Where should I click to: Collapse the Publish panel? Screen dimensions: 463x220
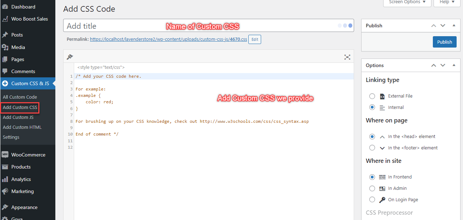pyautogui.click(x=454, y=26)
